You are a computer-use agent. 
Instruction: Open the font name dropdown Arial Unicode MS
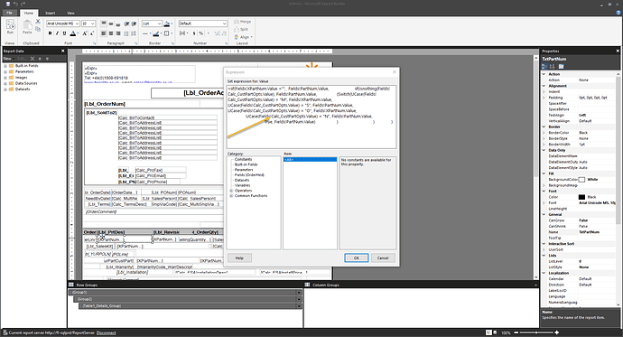coord(63,23)
